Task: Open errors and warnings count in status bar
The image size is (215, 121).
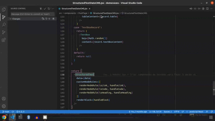Action: 20,112
